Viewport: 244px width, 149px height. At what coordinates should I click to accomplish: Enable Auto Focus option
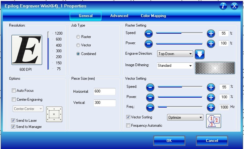pos(14,91)
